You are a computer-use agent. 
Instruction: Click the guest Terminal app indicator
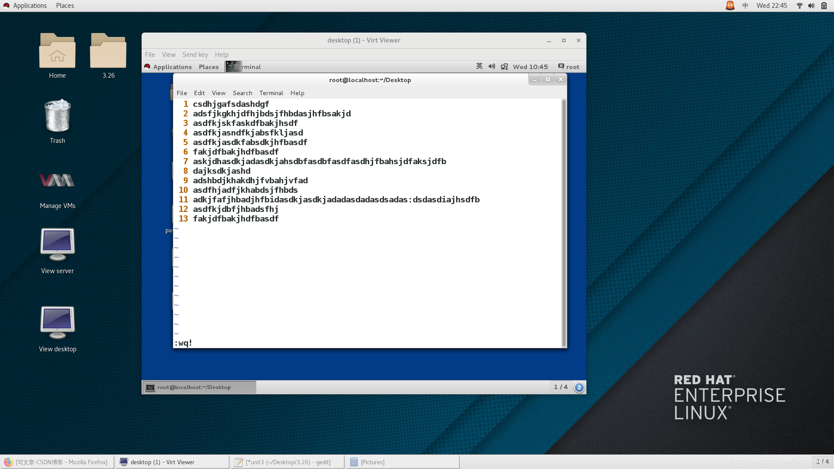click(243, 67)
